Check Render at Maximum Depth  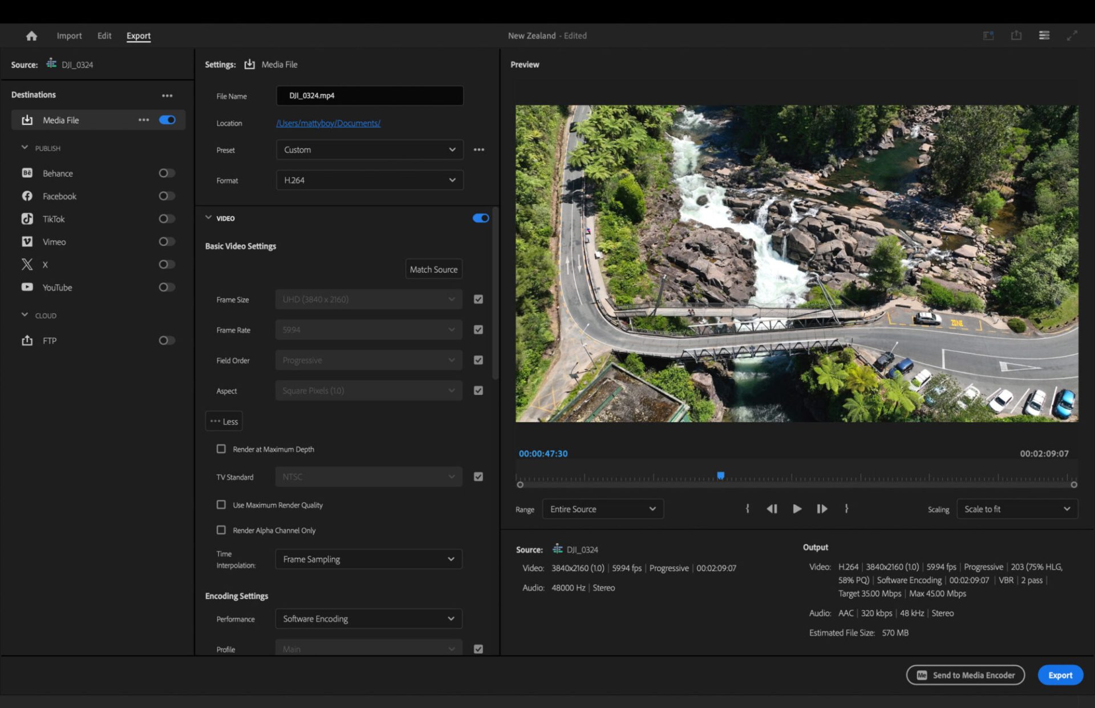pos(221,449)
